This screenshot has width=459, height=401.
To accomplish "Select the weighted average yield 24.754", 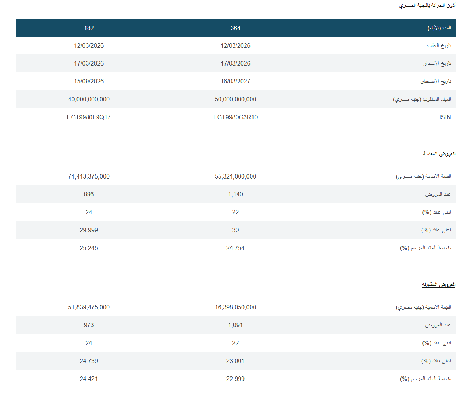I will (x=235, y=248).
